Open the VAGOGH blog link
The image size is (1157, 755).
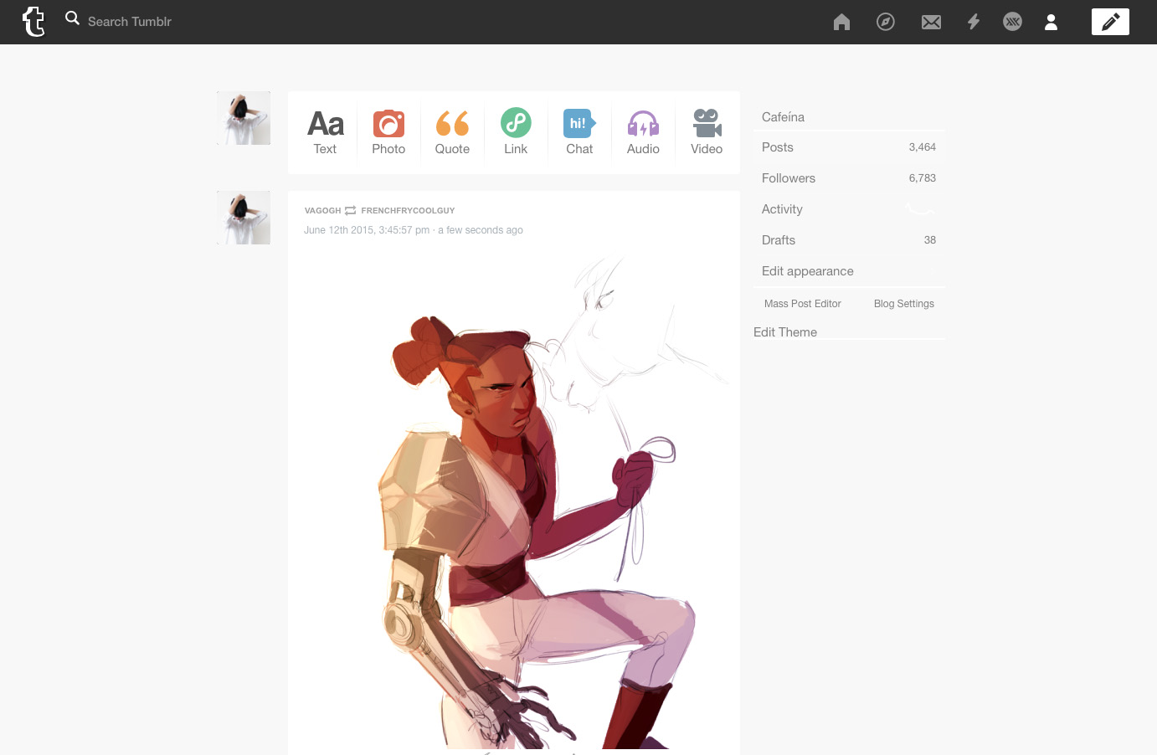pos(323,211)
